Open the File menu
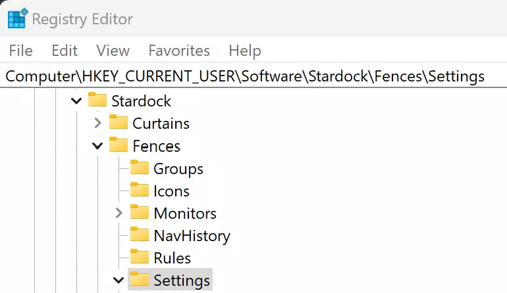 coord(21,51)
